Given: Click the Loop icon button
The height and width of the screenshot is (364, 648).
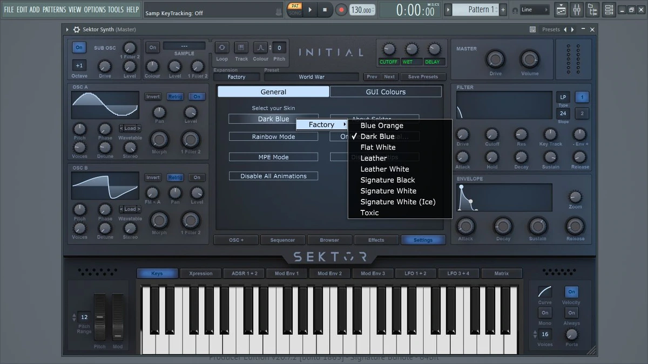Looking at the screenshot, I should 222,47.
